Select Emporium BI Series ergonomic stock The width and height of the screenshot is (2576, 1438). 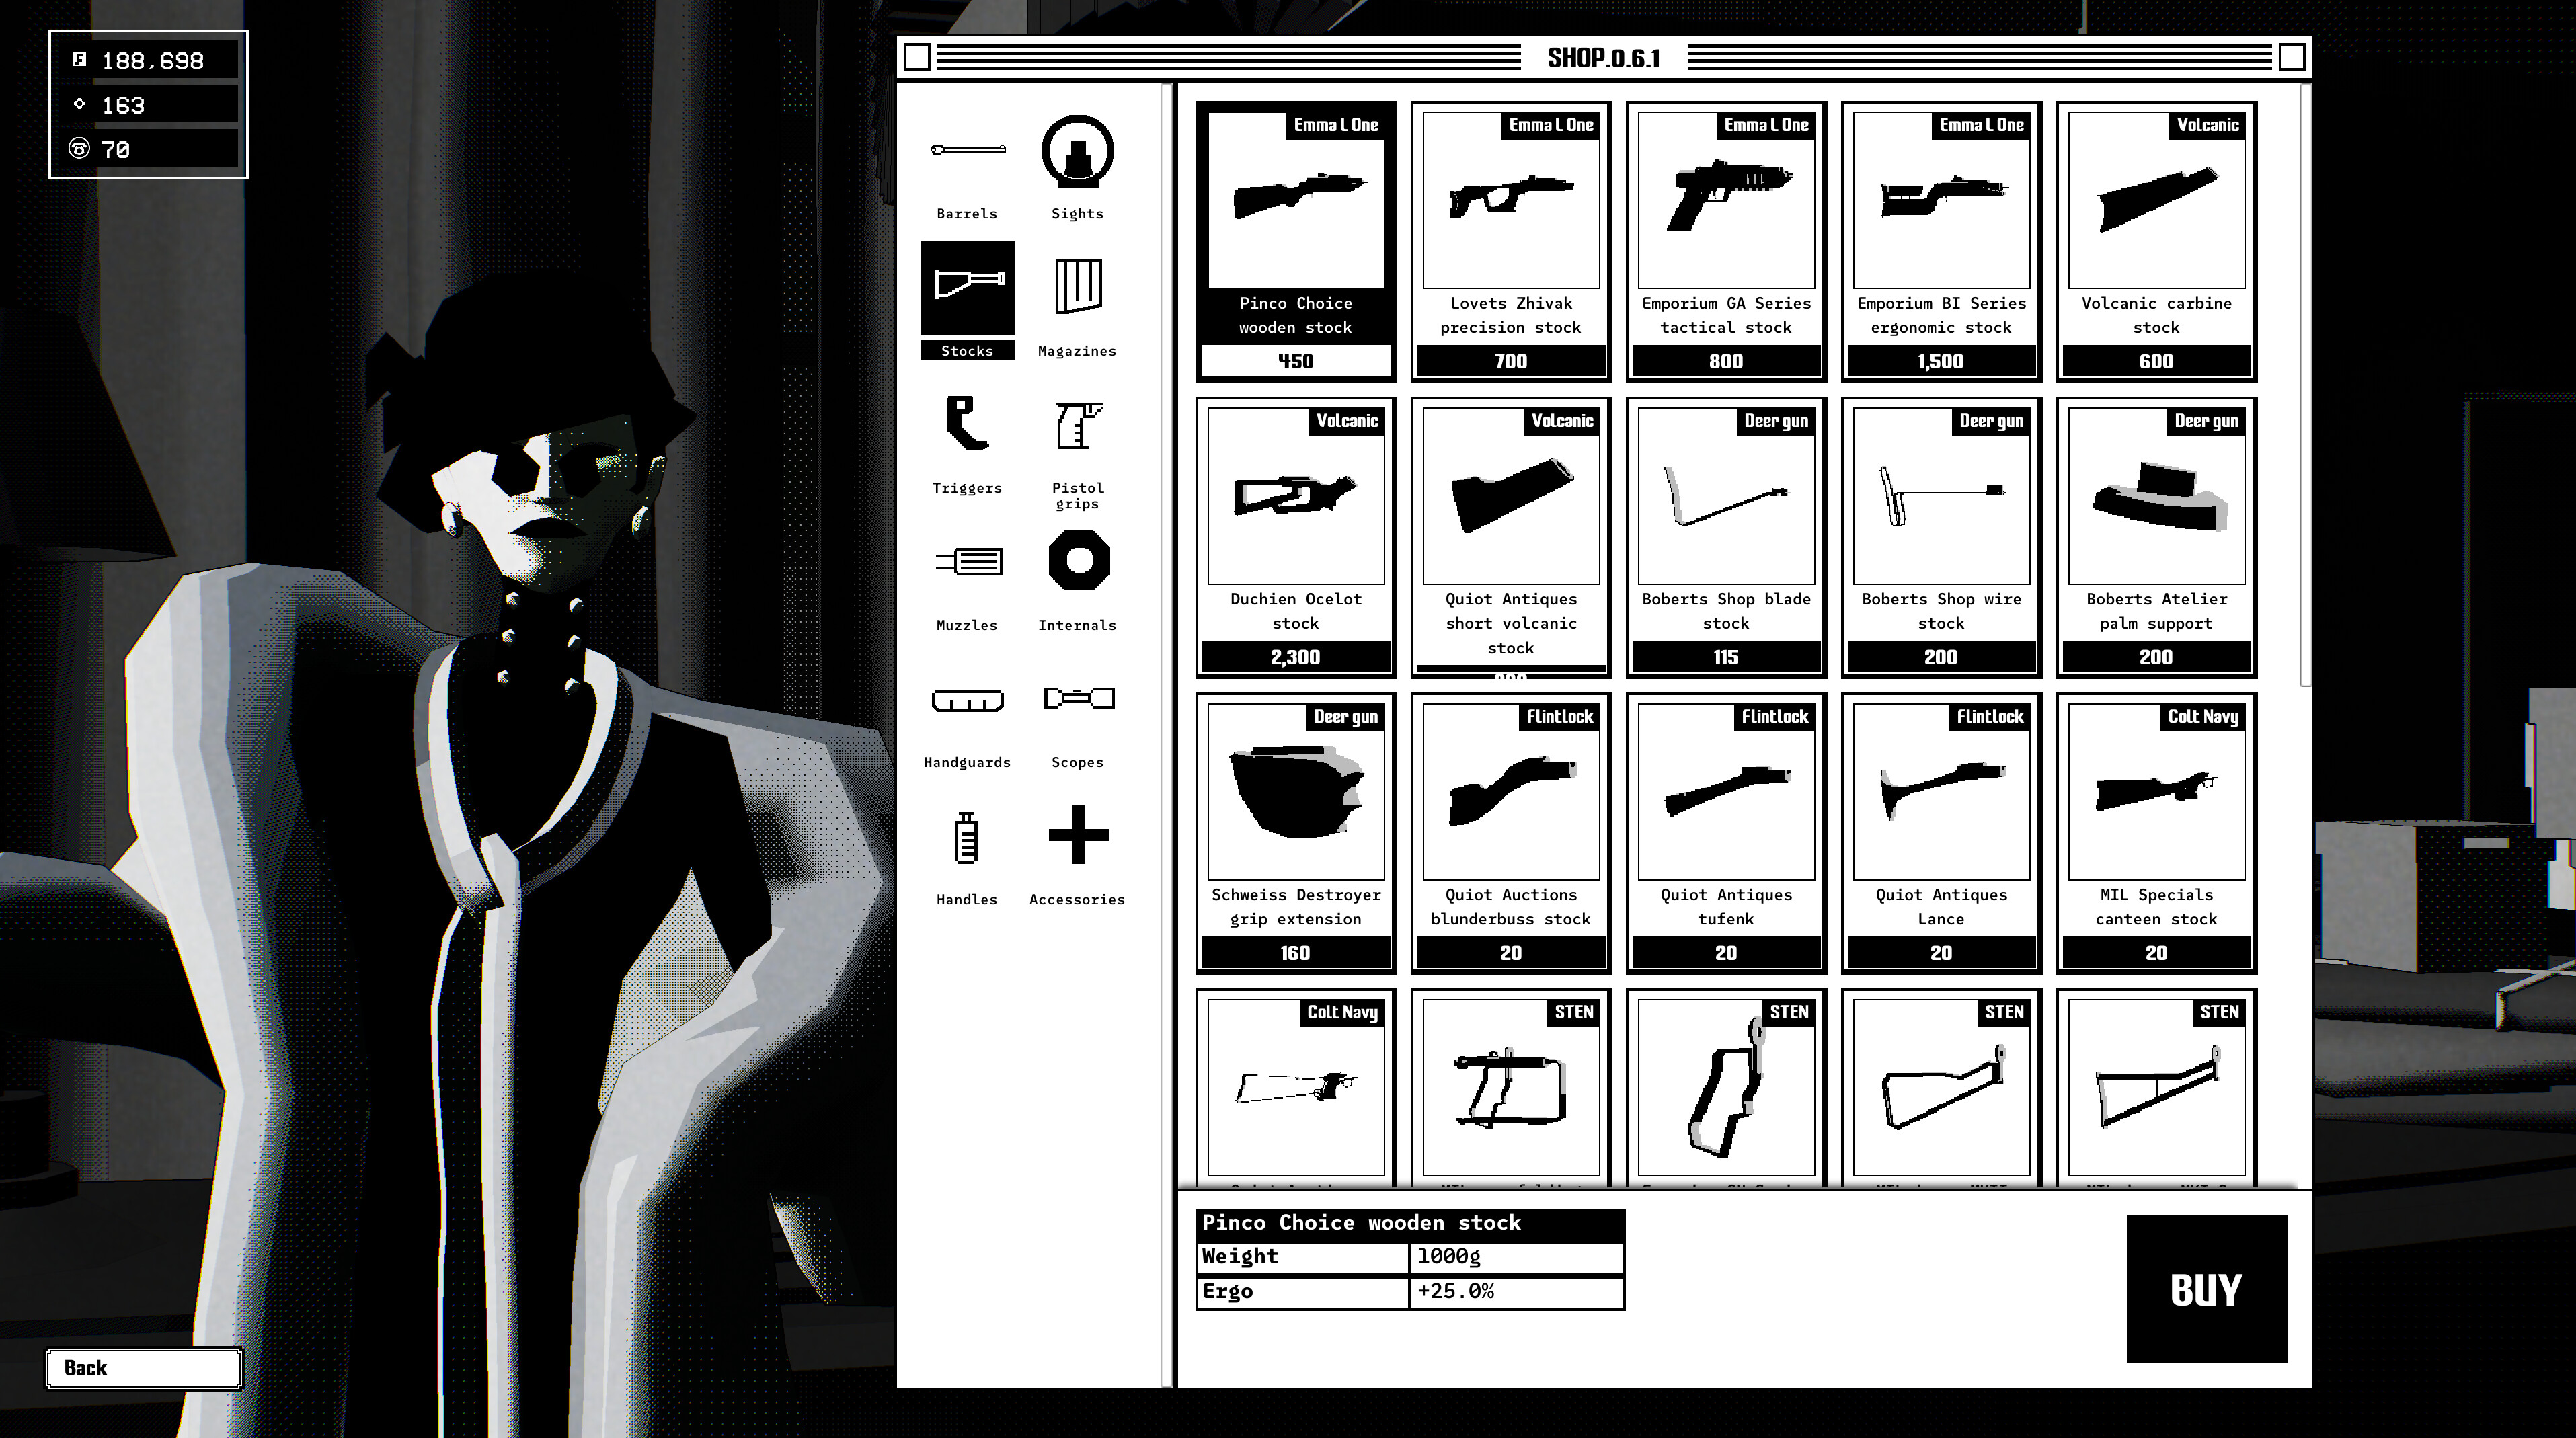pyautogui.click(x=1940, y=241)
